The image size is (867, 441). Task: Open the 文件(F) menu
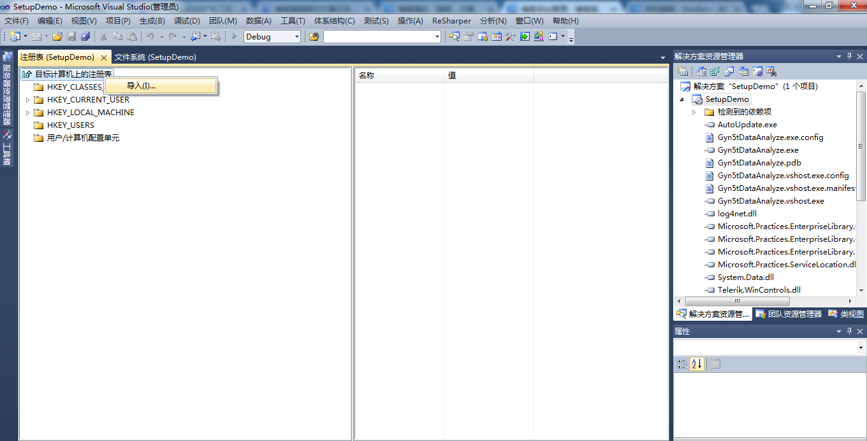17,21
